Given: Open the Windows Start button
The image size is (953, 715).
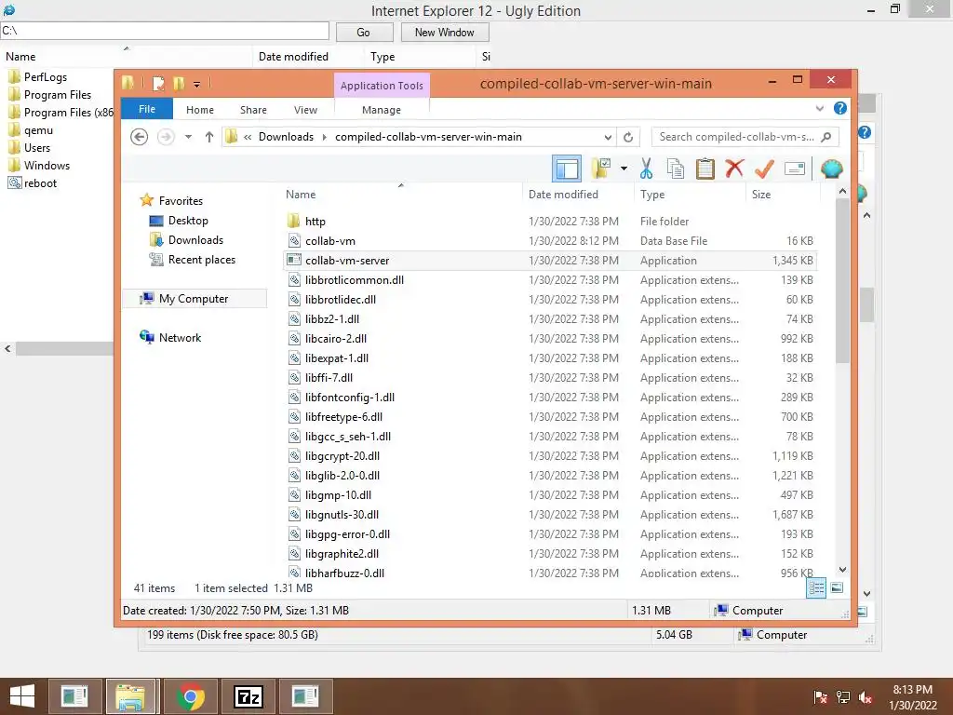Looking at the screenshot, I should tap(22, 696).
